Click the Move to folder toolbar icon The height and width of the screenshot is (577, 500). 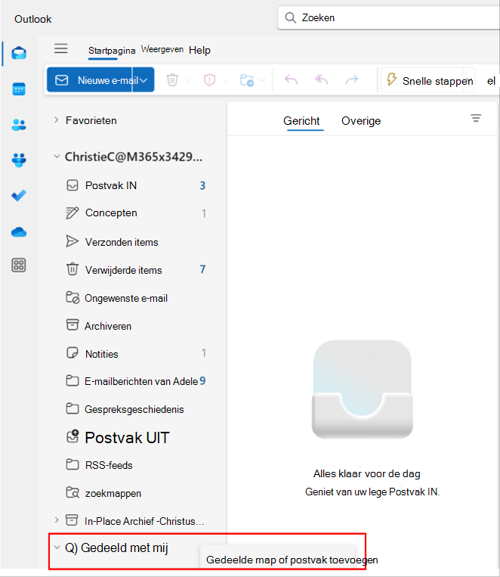247,80
